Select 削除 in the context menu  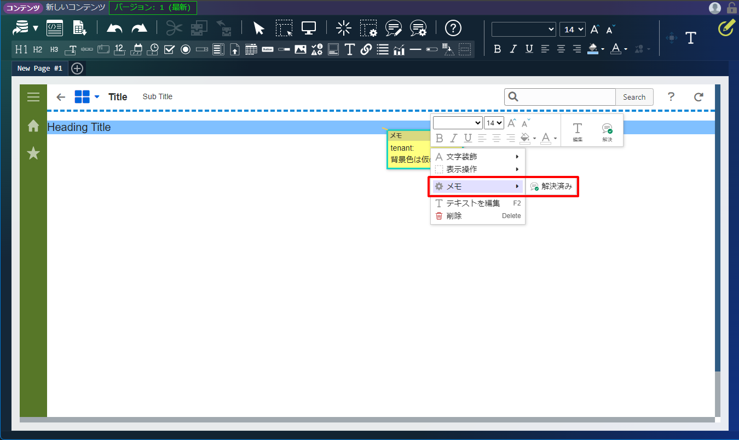(454, 216)
